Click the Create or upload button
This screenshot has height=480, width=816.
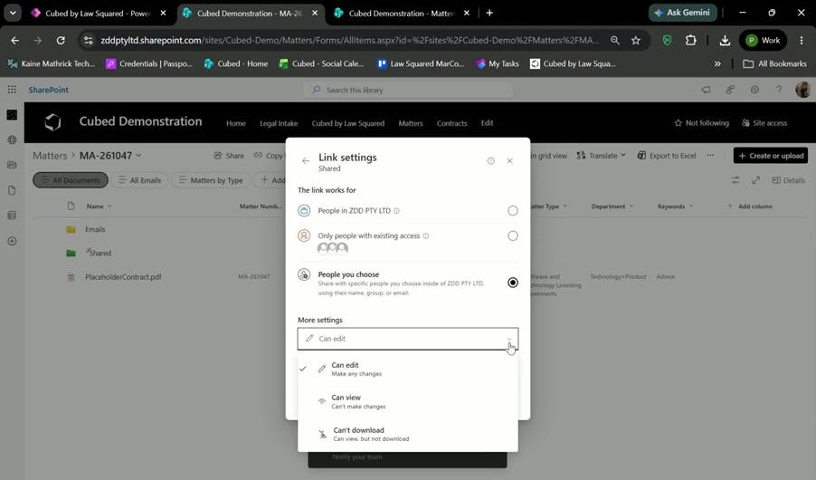coord(770,155)
